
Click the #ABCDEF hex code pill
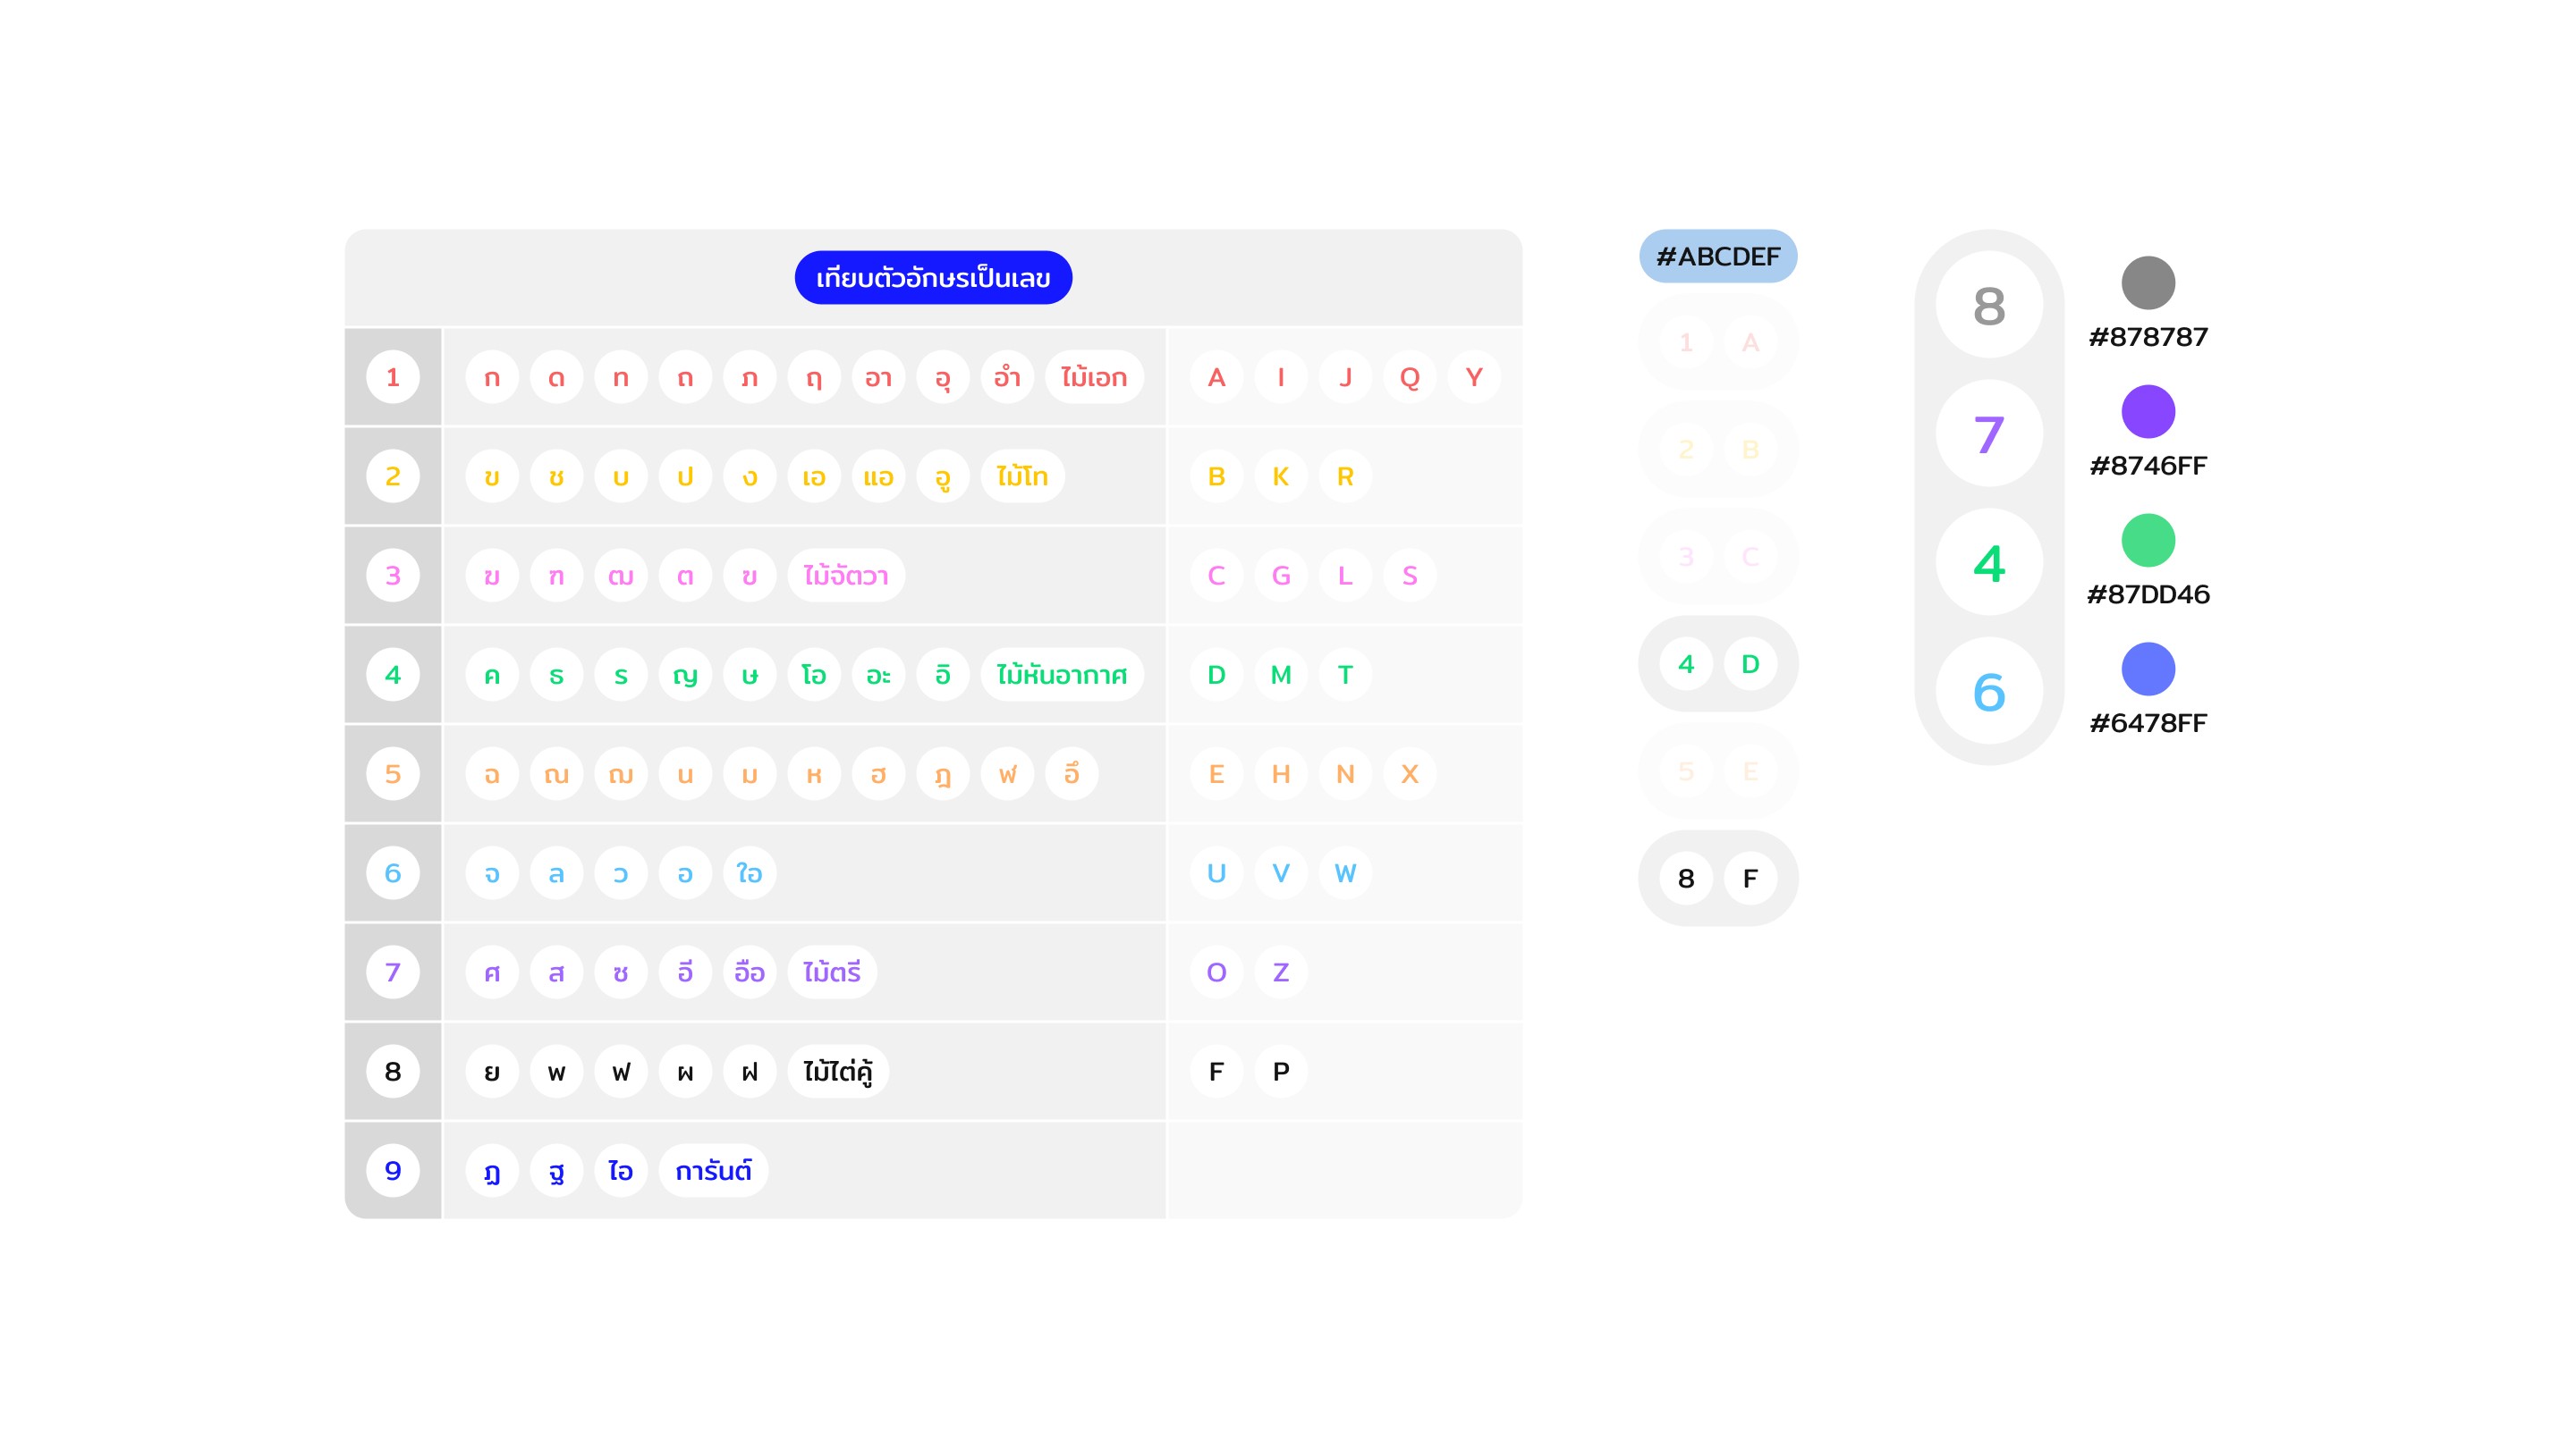pos(1717,257)
